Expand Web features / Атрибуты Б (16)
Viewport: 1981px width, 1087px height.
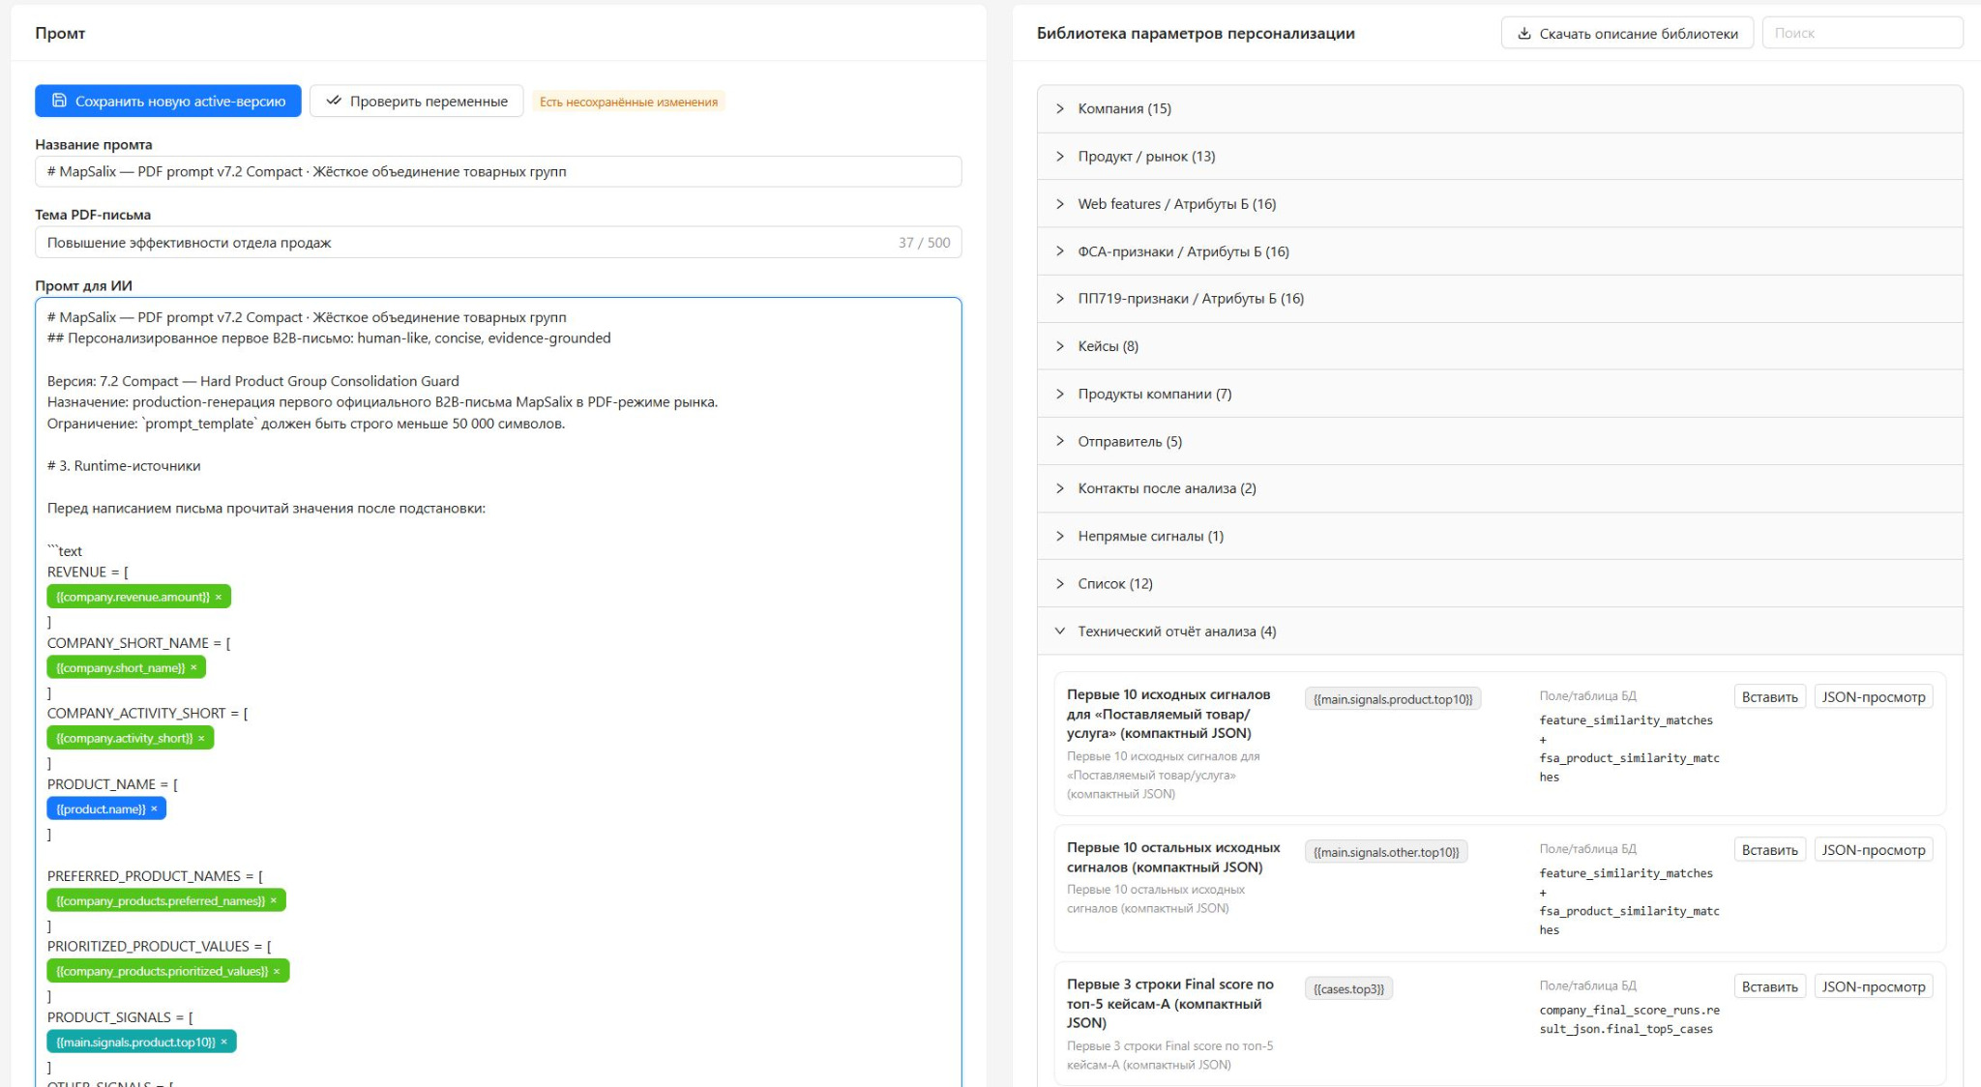tap(1499, 203)
